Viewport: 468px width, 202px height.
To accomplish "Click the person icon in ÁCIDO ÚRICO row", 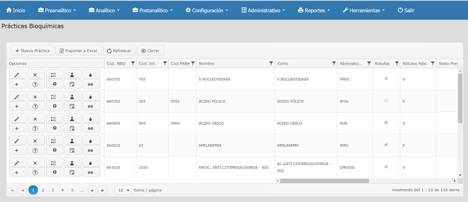I will (72, 118).
